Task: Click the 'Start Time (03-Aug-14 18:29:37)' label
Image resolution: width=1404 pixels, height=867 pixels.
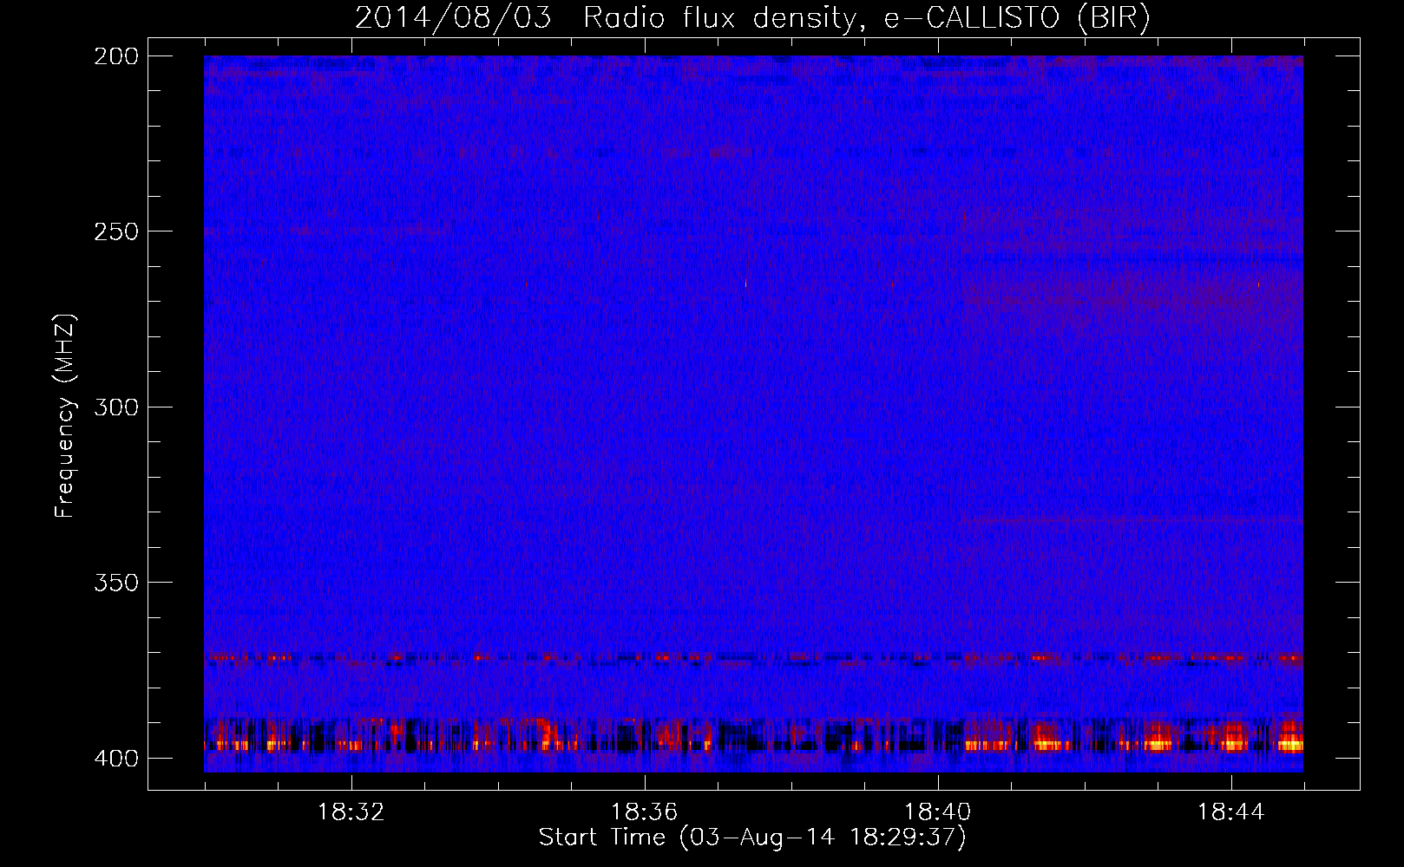Action: pos(752,838)
